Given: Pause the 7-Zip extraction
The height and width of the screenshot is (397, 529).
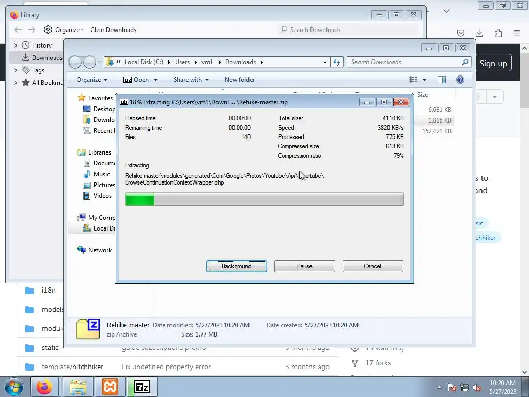Looking at the screenshot, I should [305, 266].
